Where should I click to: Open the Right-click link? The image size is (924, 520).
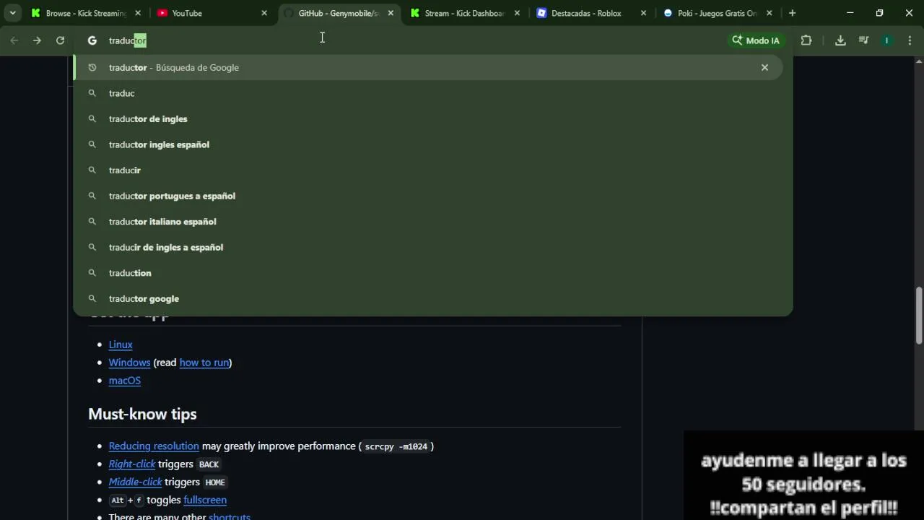tap(132, 464)
